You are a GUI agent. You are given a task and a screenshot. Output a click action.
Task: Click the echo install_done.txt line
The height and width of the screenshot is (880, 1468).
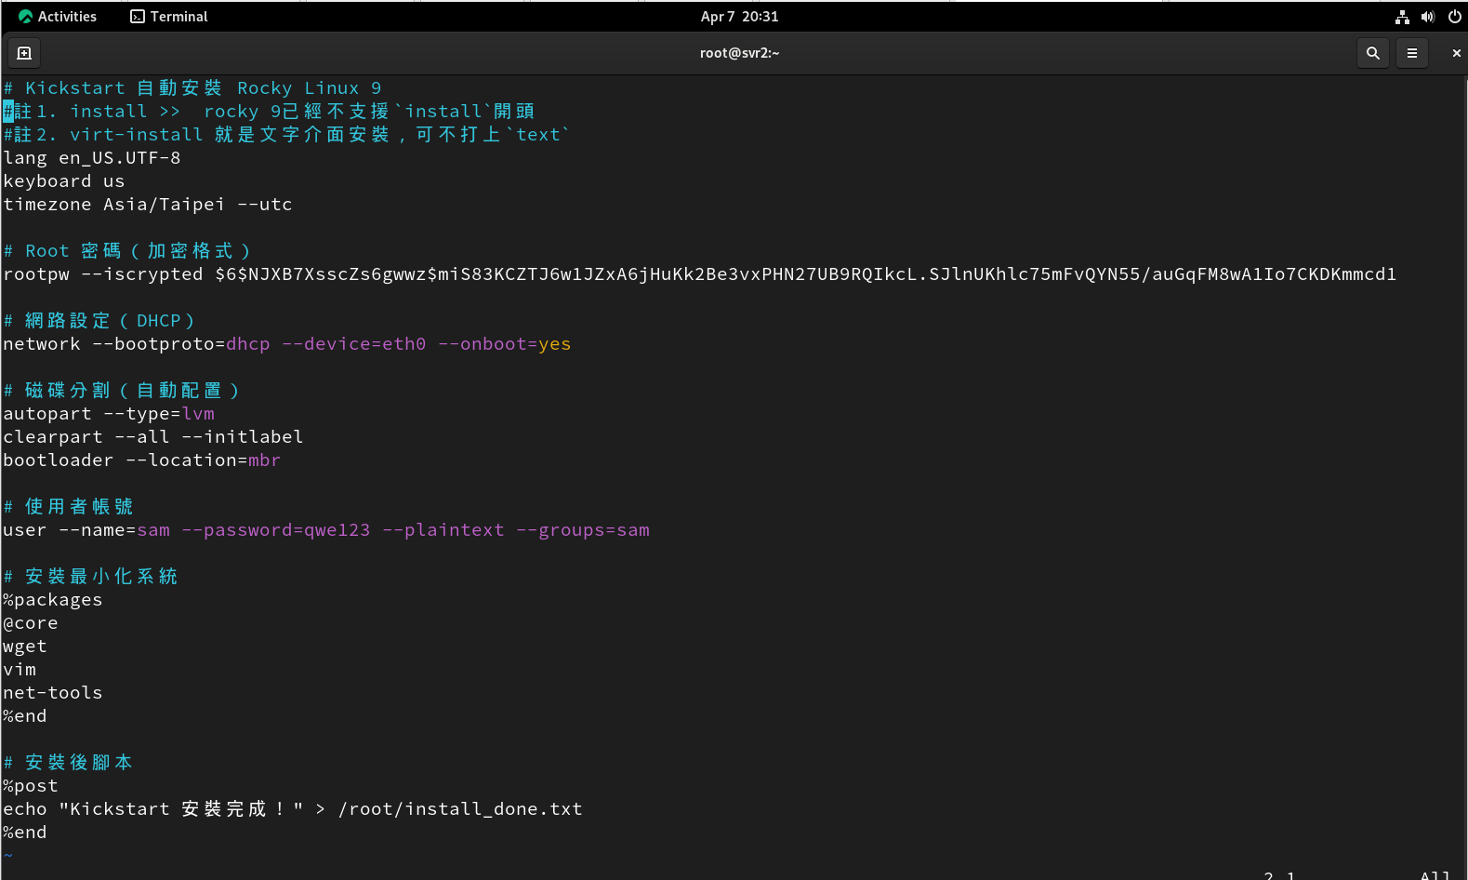[292, 809]
